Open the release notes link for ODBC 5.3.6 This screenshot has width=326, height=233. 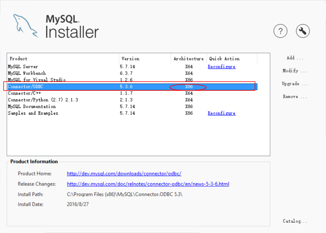point(148,184)
